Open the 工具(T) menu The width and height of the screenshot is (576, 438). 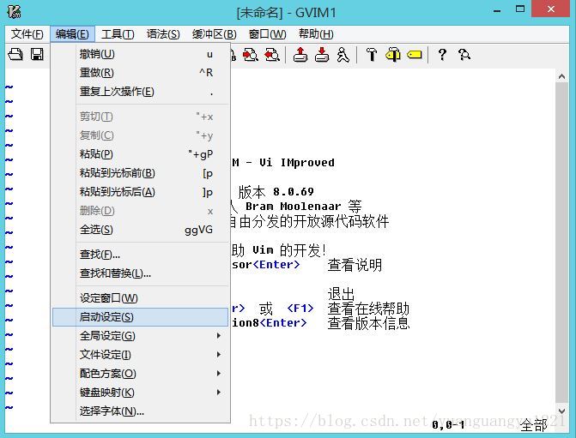[118, 34]
